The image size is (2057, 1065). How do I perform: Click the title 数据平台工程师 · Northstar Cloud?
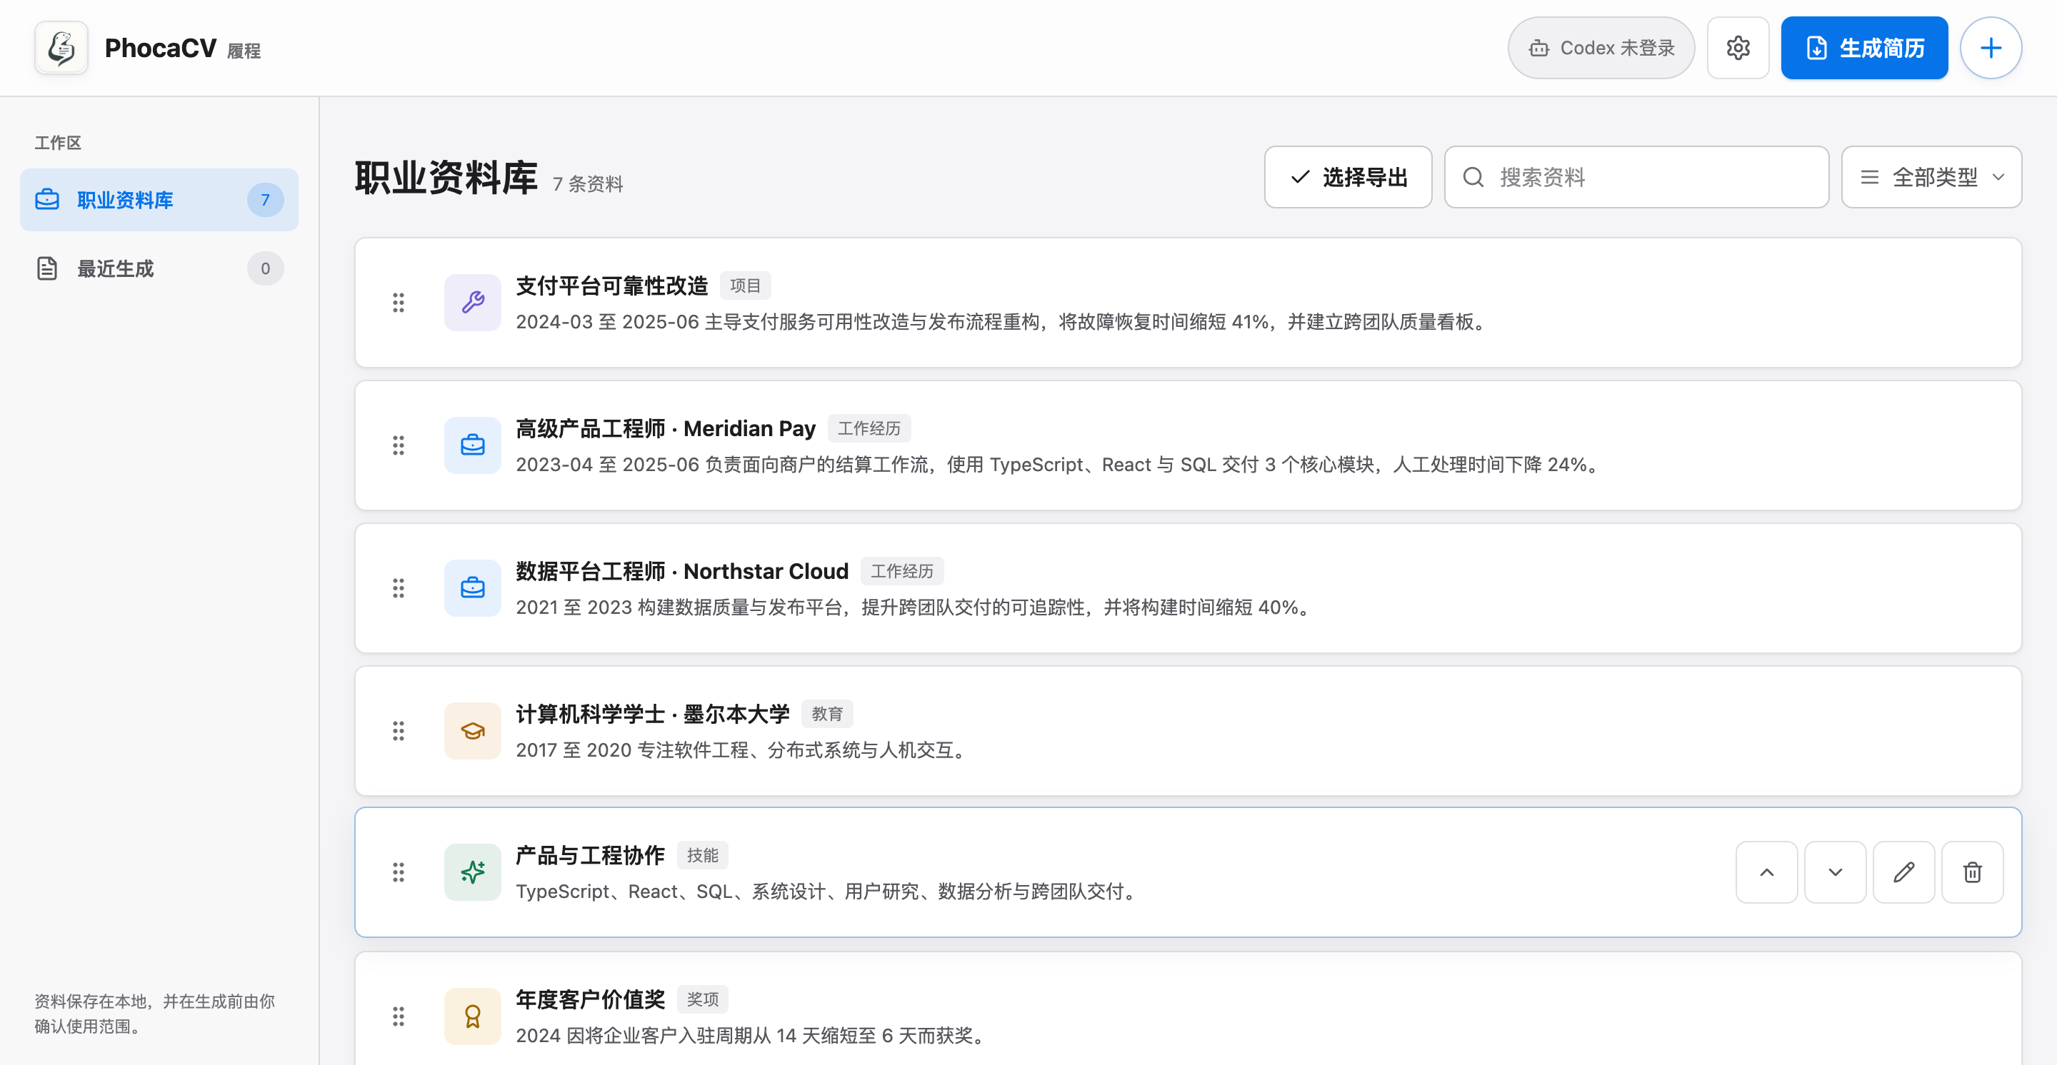click(x=682, y=571)
